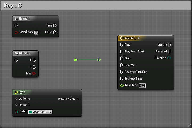Image resolution: width=192 pixels, height=128 pixels.
Task: Click the green New Time float pin
Action: pos(122,86)
